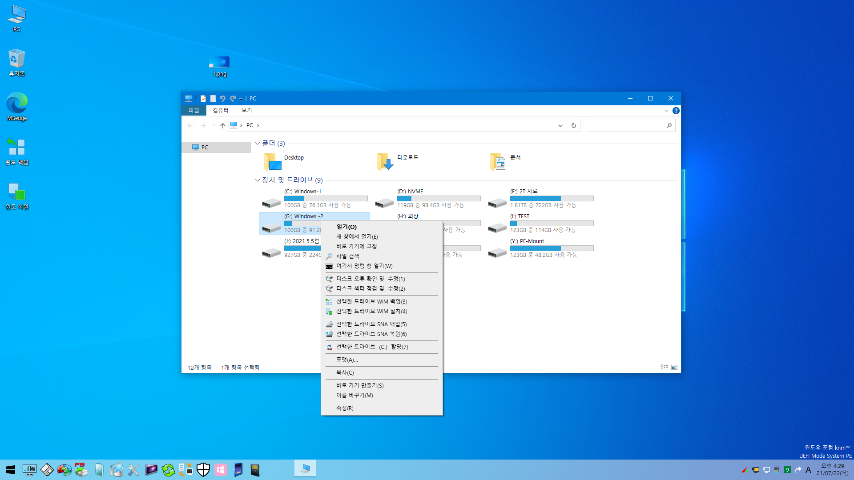Switch to the active Explorer taskbar button
The width and height of the screenshot is (854, 480).
(x=305, y=469)
